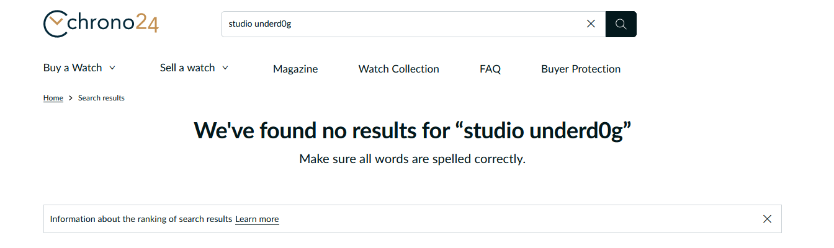Click the ranking information banner text
The image size is (834, 248).
point(141,219)
